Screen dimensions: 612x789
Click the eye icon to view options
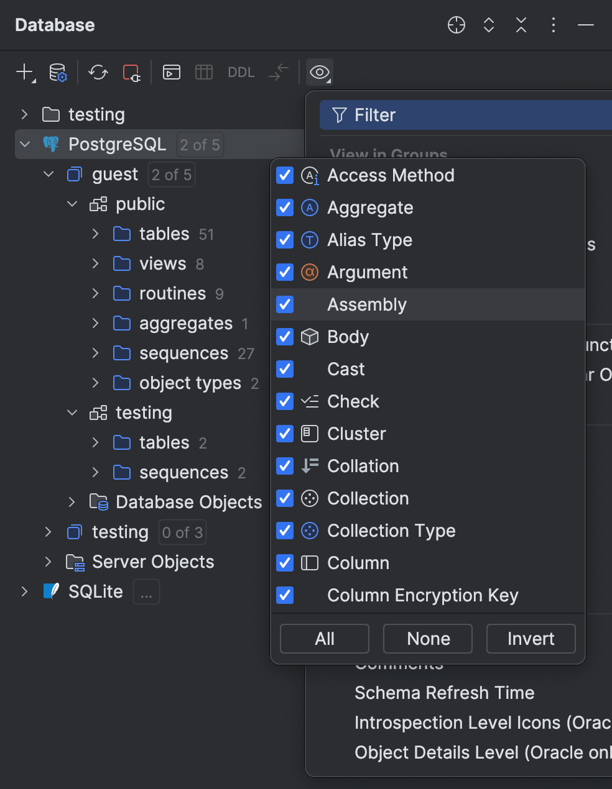click(319, 72)
